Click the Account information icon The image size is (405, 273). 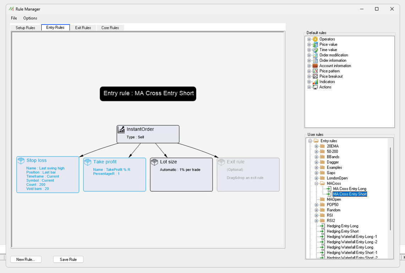point(315,66)
